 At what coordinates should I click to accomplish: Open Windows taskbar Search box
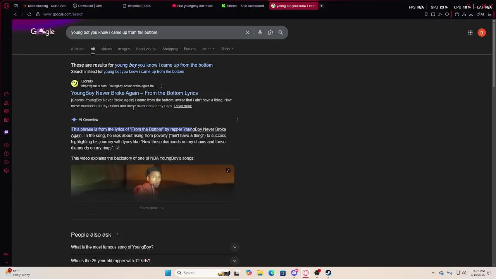(x=203, y=273)
